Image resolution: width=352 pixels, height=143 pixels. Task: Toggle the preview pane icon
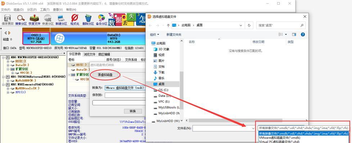click(294, 35)
